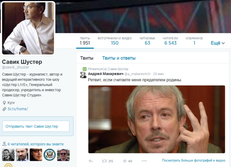Click the link icon beside 3s.tv/home/
This screenshot has height=167, width=231.
point(4,109)
